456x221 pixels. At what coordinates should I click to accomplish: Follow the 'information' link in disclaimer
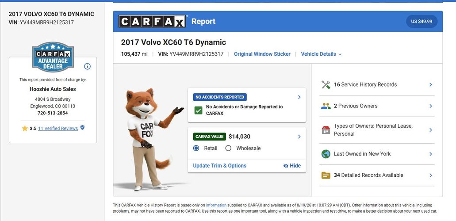point(216,205)
